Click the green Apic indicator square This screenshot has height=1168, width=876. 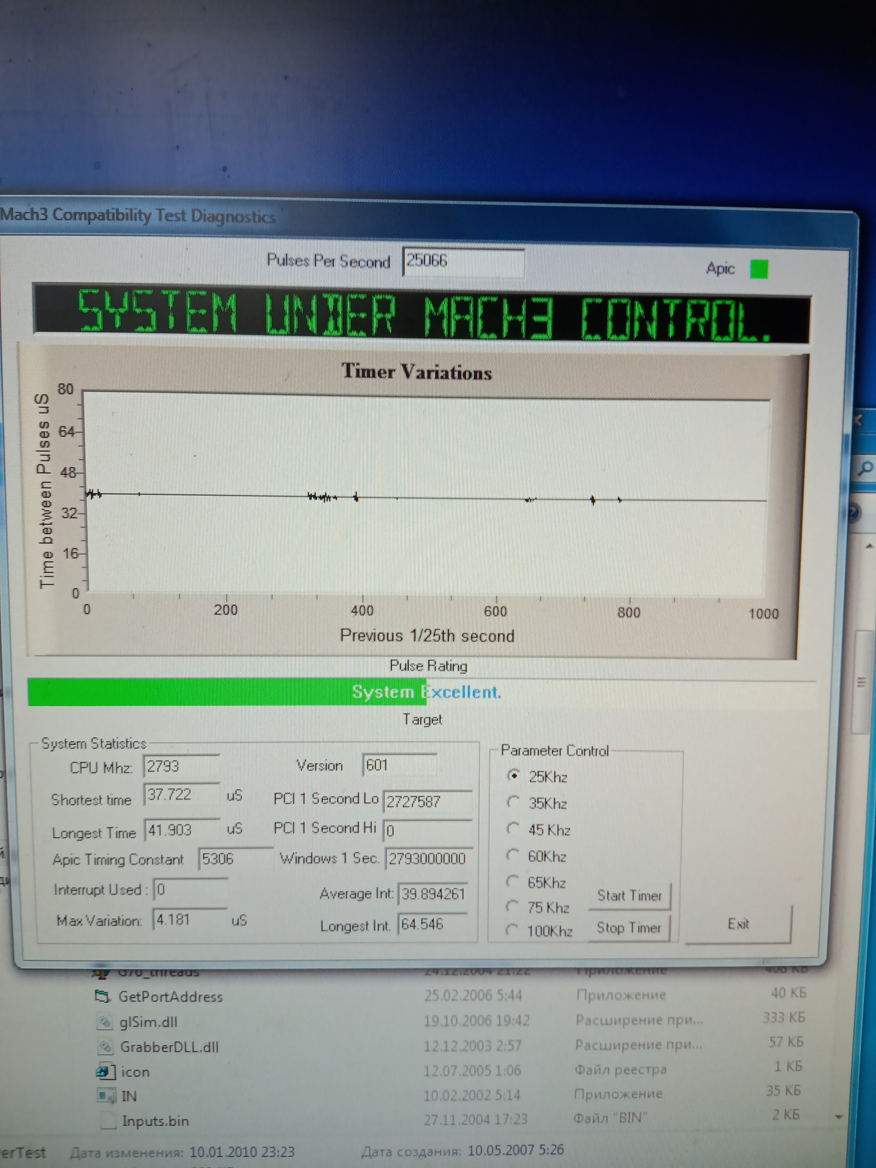point(759,269)
